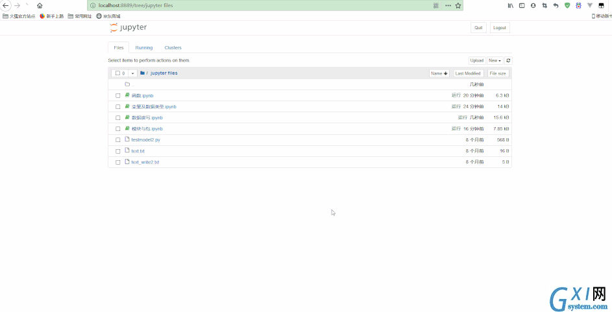This screenshot has width=612, height=312.
Task: Click the Jupyter logo
Action: (129, 28)
